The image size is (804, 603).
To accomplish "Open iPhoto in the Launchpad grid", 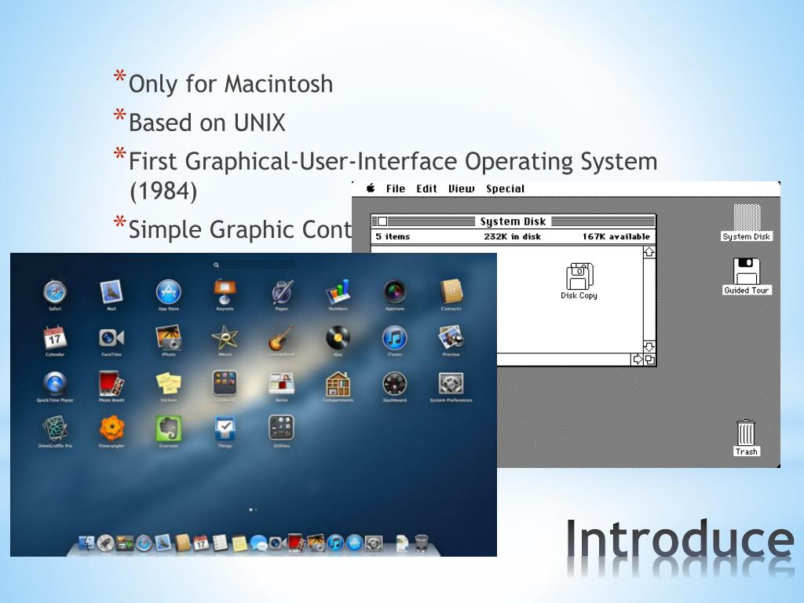I will coord(169,338).
